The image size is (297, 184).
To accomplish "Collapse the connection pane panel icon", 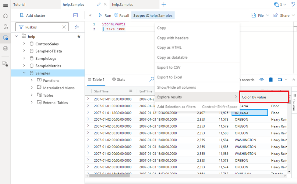I will pyautogui.click(x=75, y=15).
